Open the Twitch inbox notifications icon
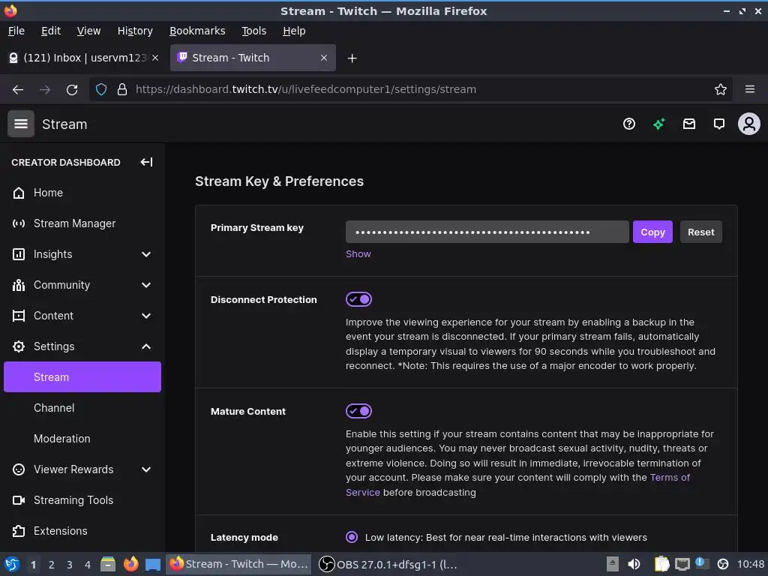 tap(688, 124)
